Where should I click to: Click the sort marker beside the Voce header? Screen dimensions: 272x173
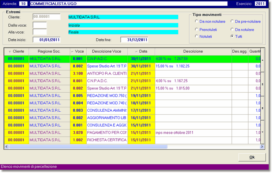[72, 51]
